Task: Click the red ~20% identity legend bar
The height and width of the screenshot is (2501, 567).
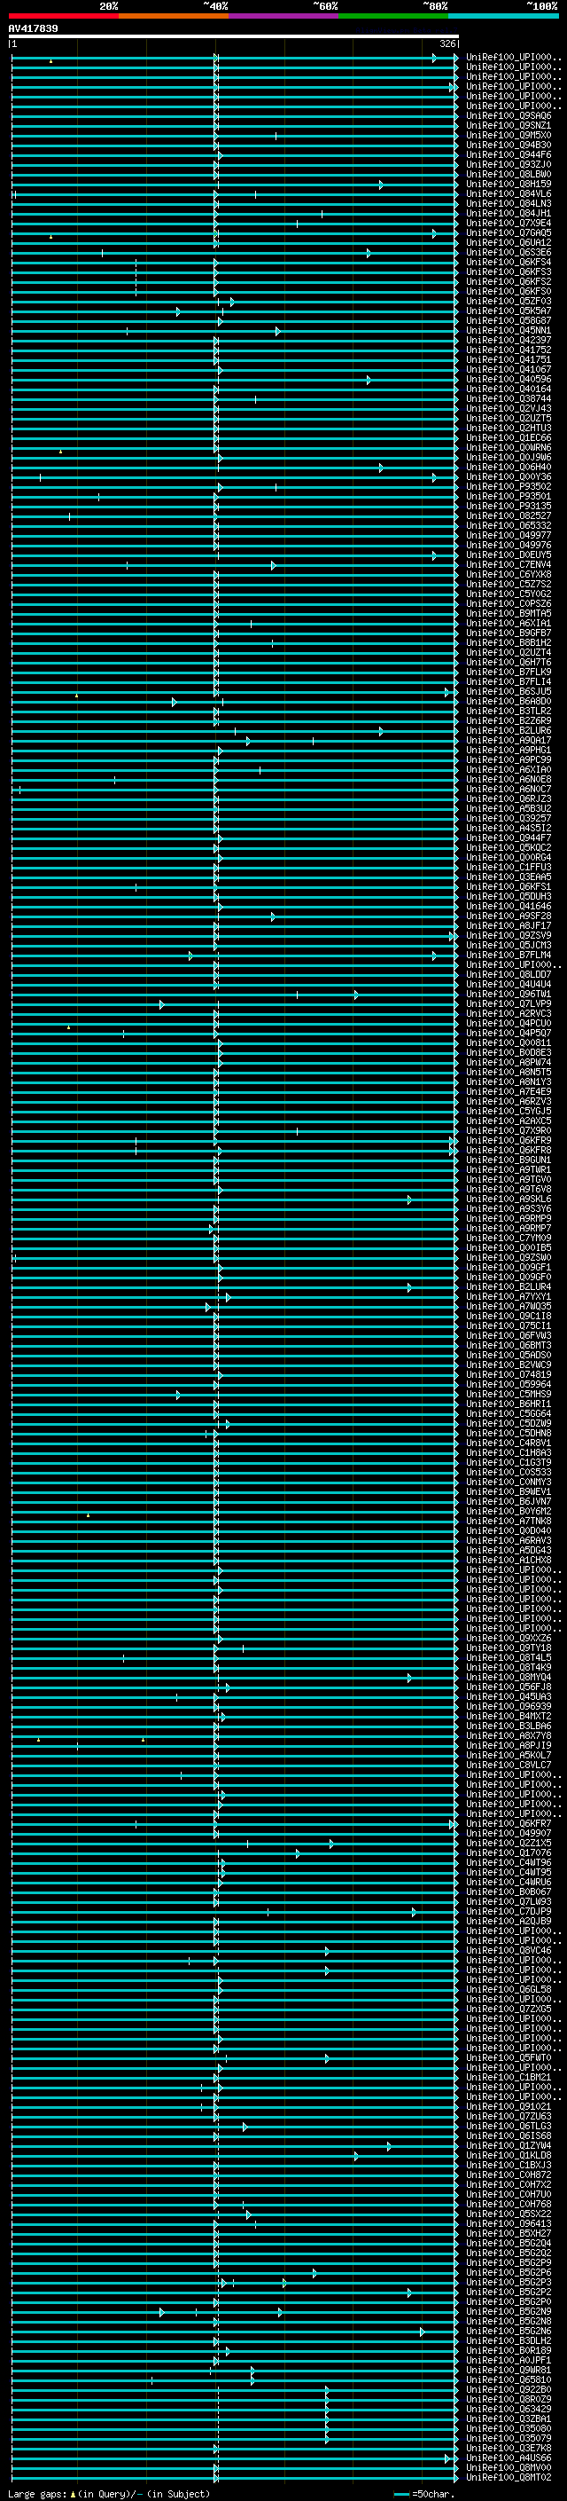Action: 64,16
